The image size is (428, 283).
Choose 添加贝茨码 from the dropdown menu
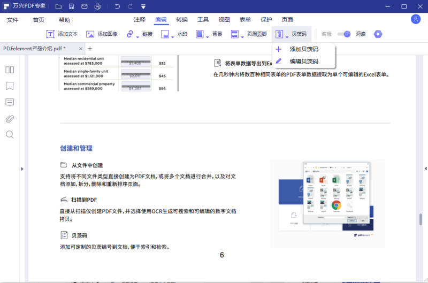coord(304,49)
